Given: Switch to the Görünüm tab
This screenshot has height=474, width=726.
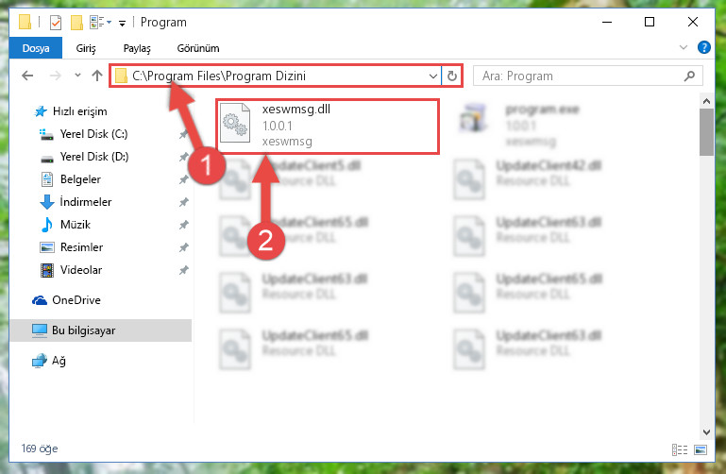Looking at the screenshot, I should [x=198, y=48].
